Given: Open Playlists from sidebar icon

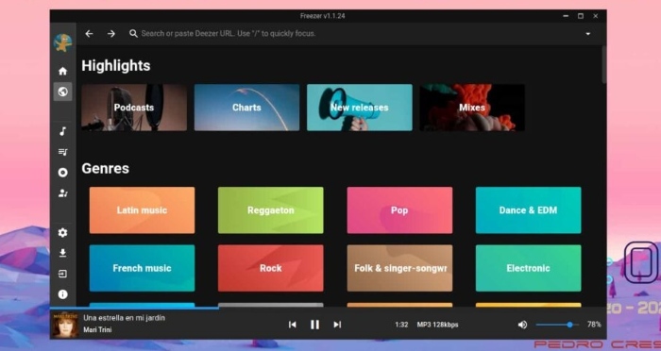Looking at the screenshot, I should pos(63,152).
